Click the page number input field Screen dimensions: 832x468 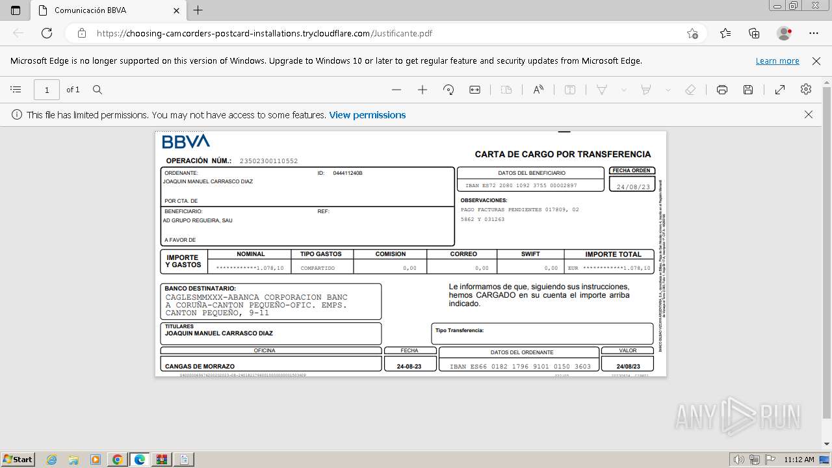[x=47, y=90]
